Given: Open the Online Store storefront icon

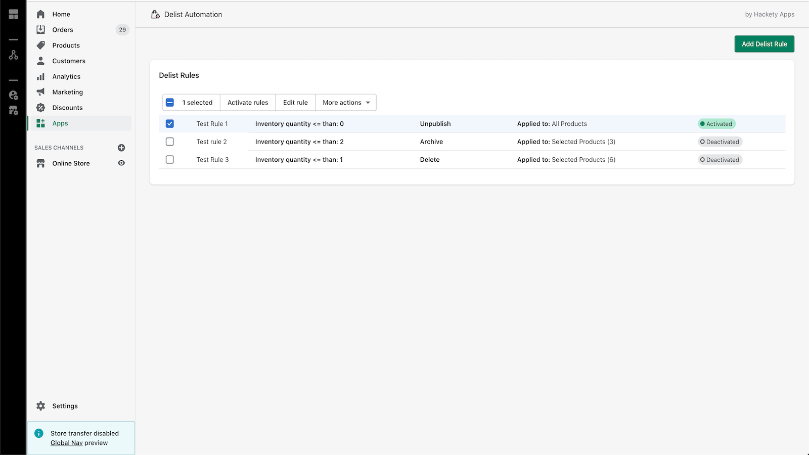Looking at the screenshot, I should tap(40, 163).
